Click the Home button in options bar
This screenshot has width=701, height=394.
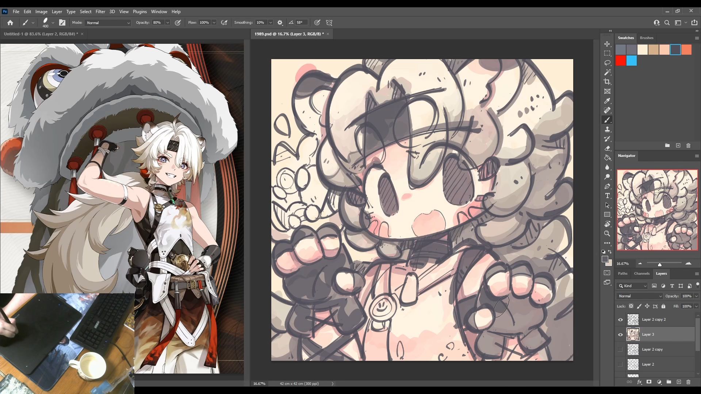click(10, 23)
